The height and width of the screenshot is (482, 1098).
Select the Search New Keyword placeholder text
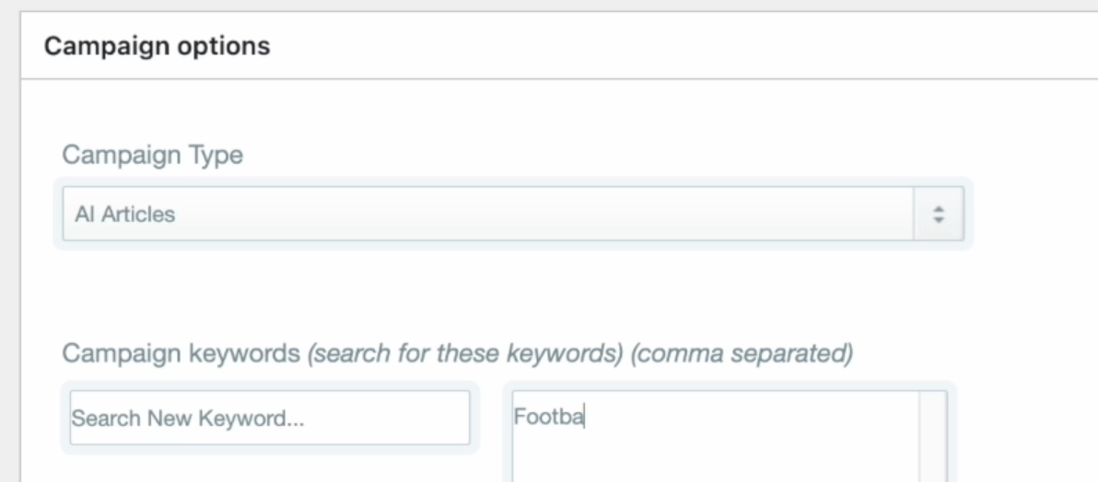(188, 418)
